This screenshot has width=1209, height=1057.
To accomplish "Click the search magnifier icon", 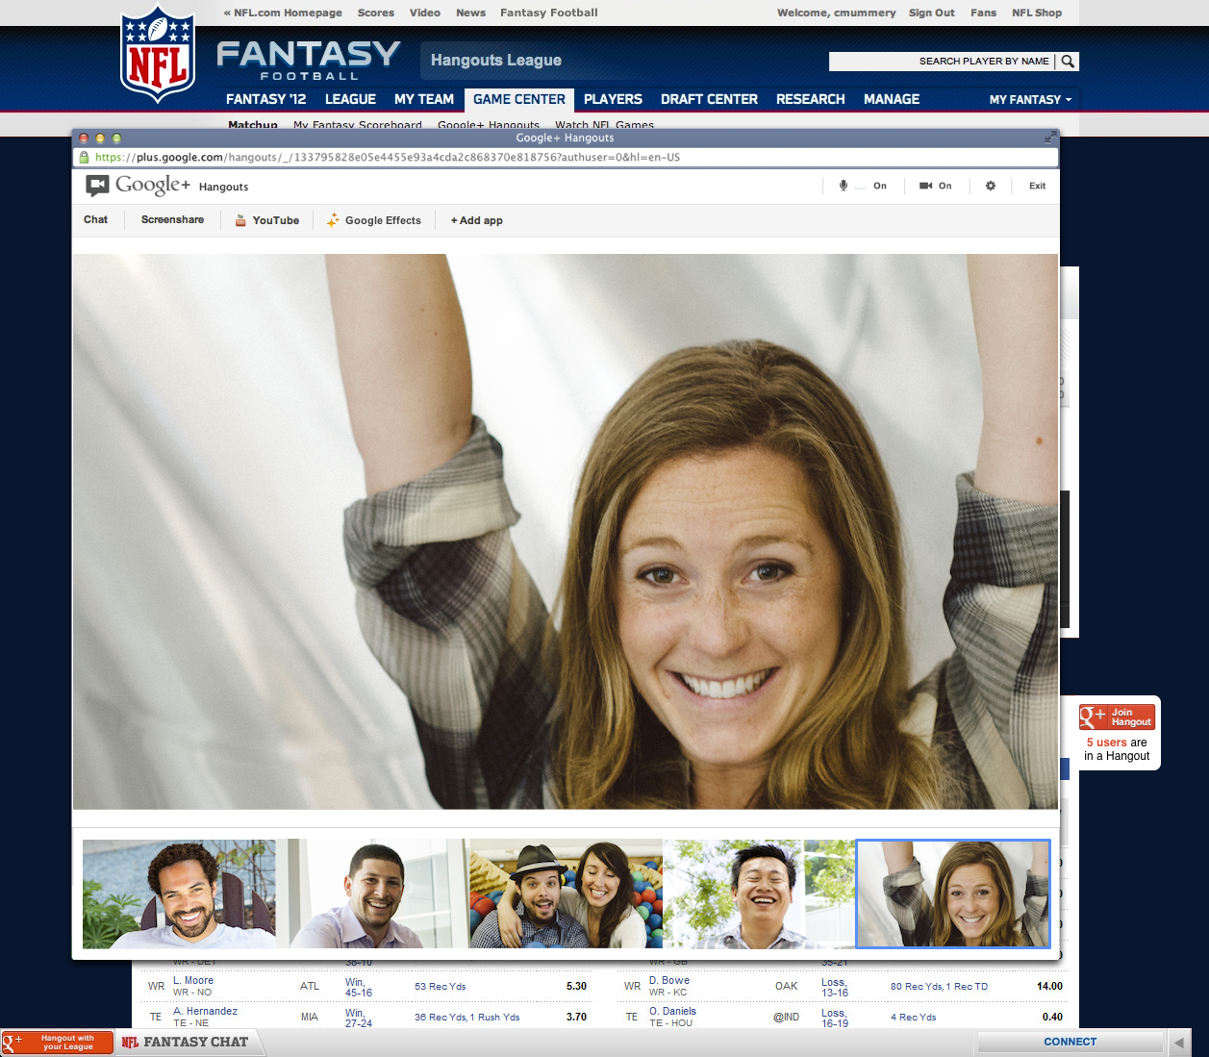I will click(x=1068, y=62).
